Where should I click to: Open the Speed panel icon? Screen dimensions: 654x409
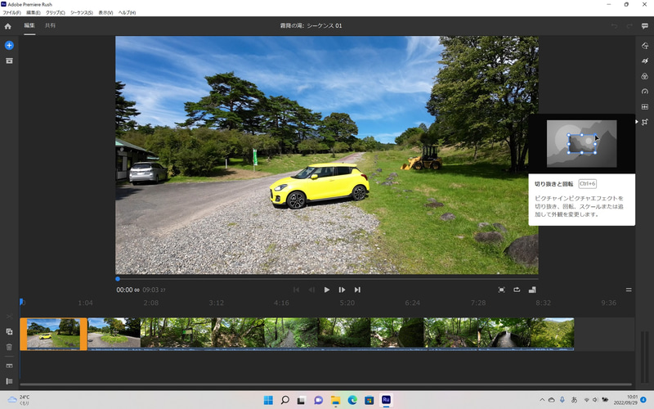tap(645, 92)
